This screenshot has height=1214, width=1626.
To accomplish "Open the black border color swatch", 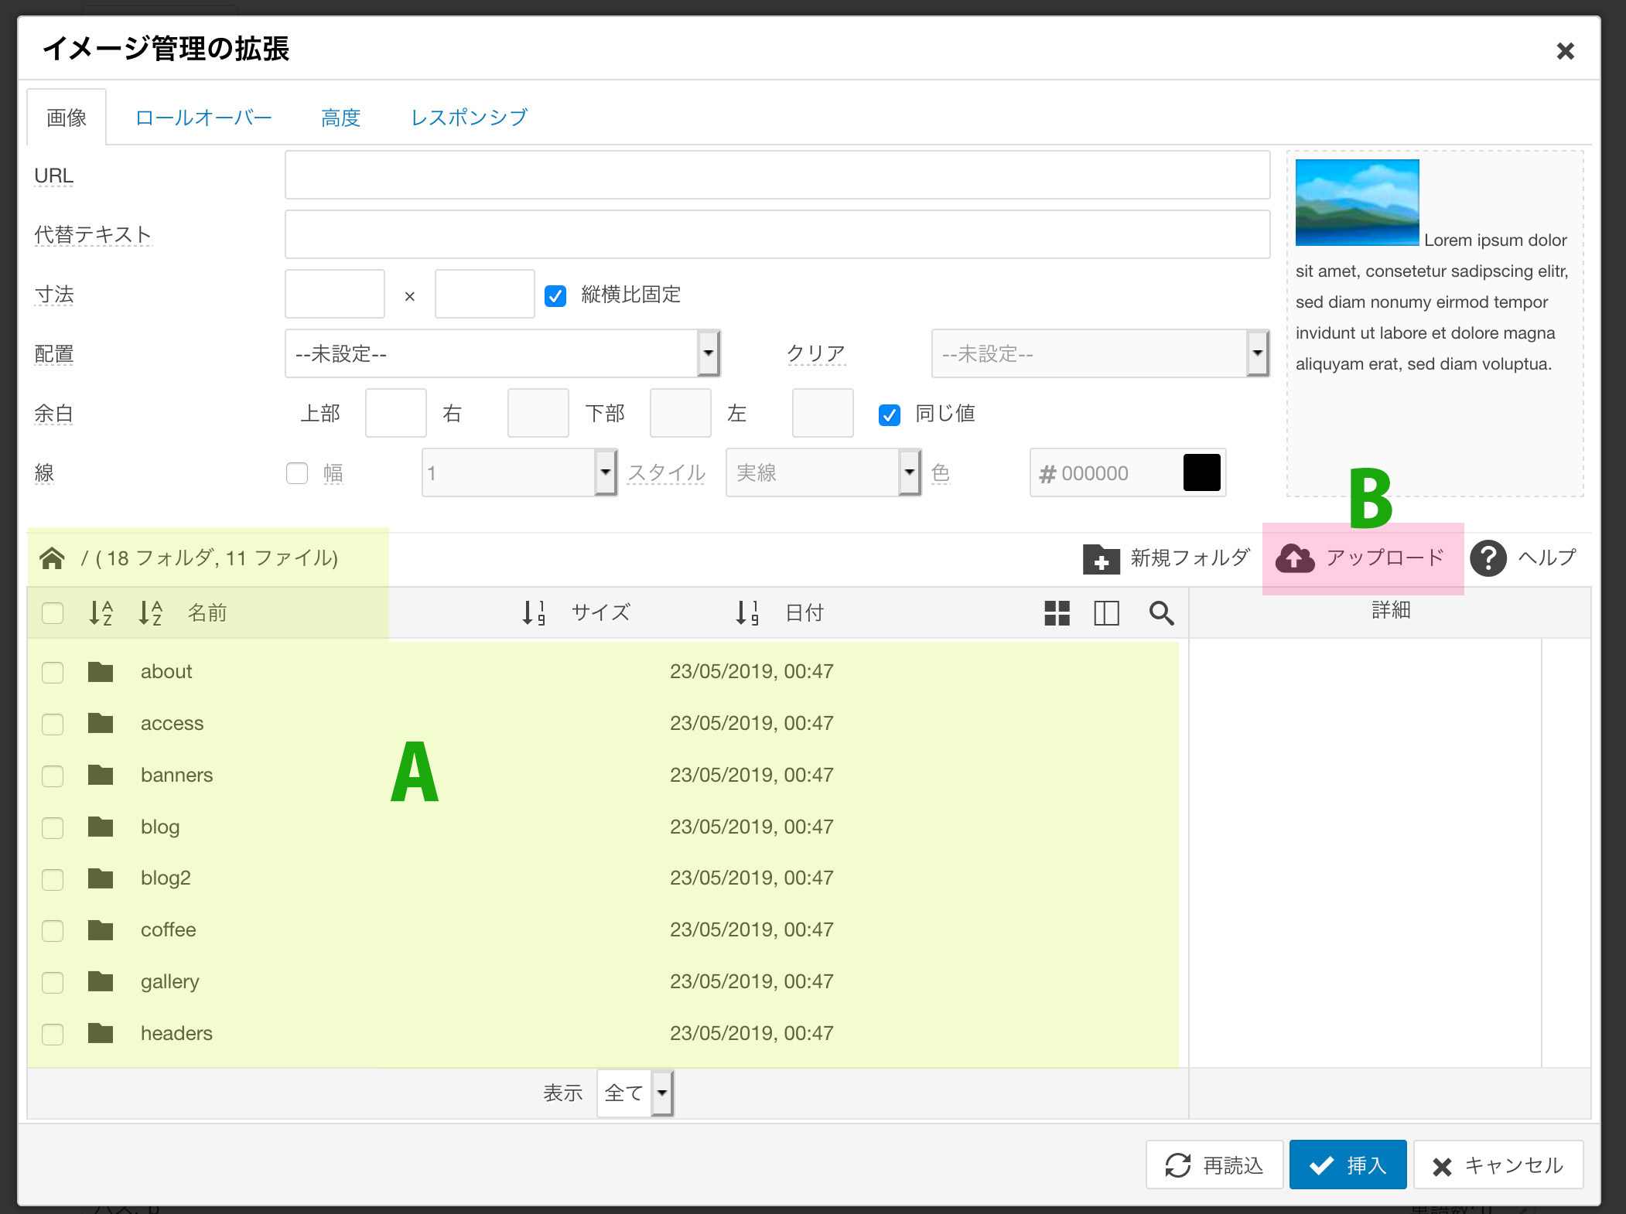I will [x=1201, y=473].
